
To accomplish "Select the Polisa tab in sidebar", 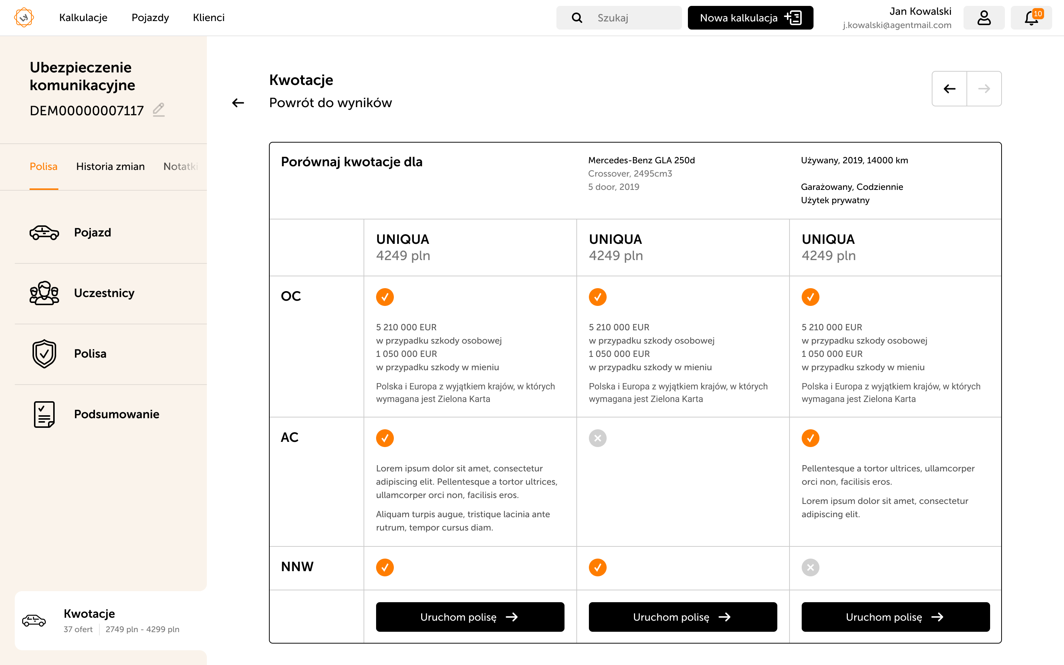I will [x=44, y=166].
